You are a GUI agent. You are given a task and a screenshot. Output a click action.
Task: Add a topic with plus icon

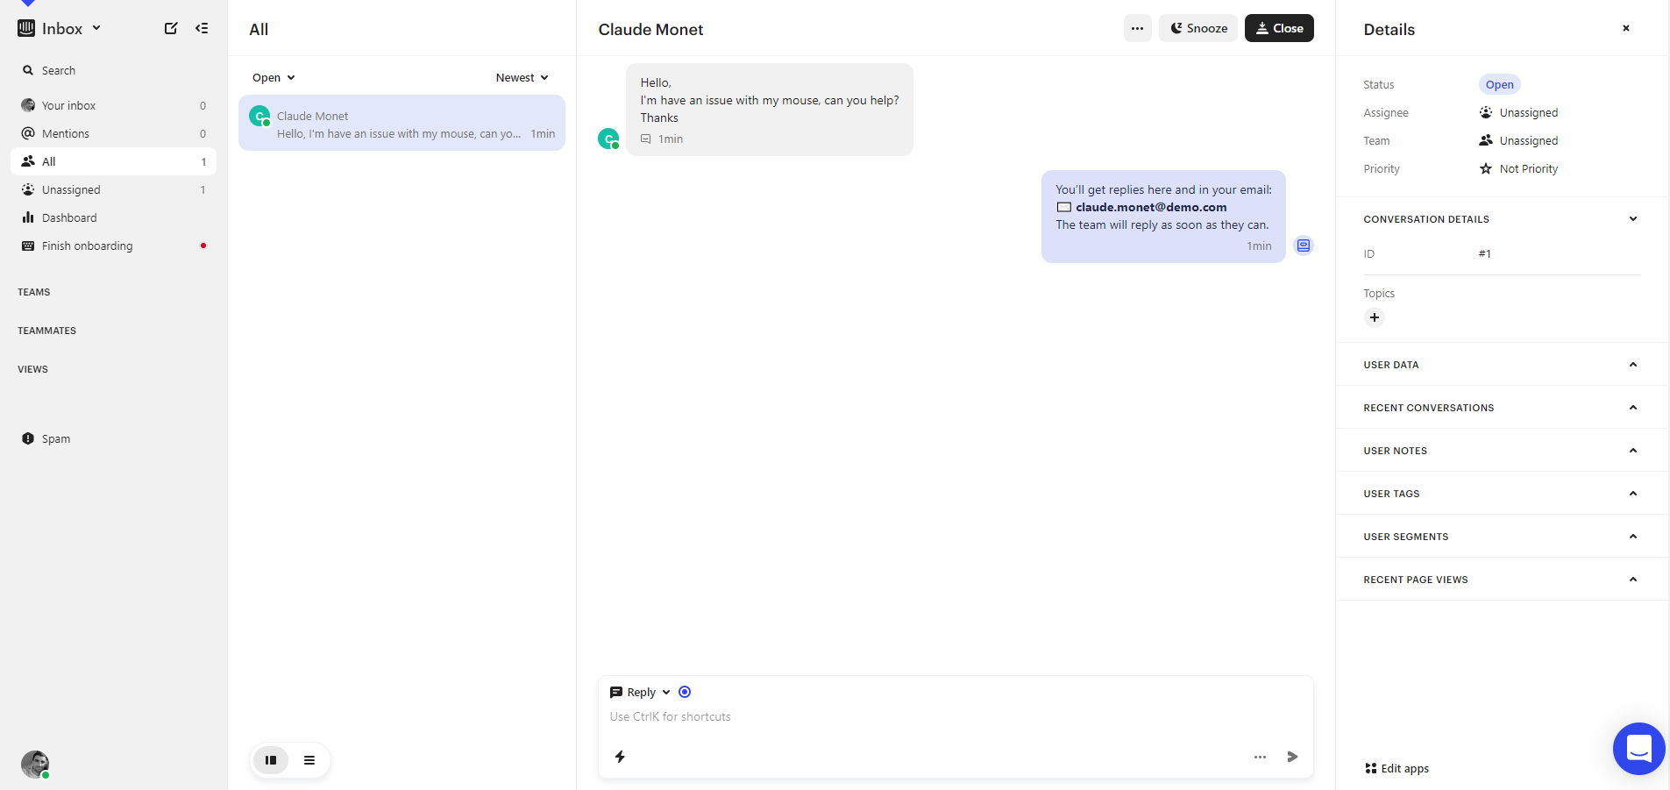click(1374, 317)
